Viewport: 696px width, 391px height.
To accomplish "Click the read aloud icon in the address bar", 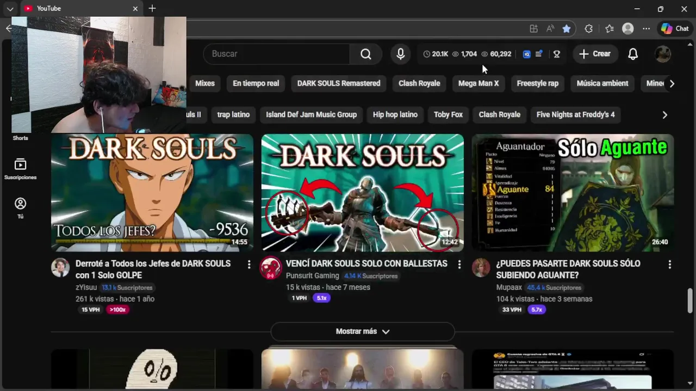I will (x=550, y=29).
